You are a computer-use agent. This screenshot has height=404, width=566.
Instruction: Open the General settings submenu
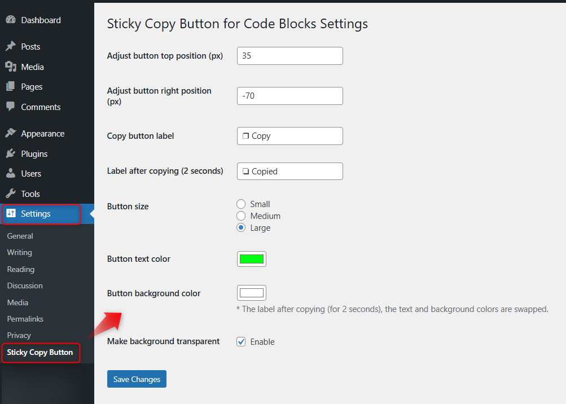[x=20, y=236]
